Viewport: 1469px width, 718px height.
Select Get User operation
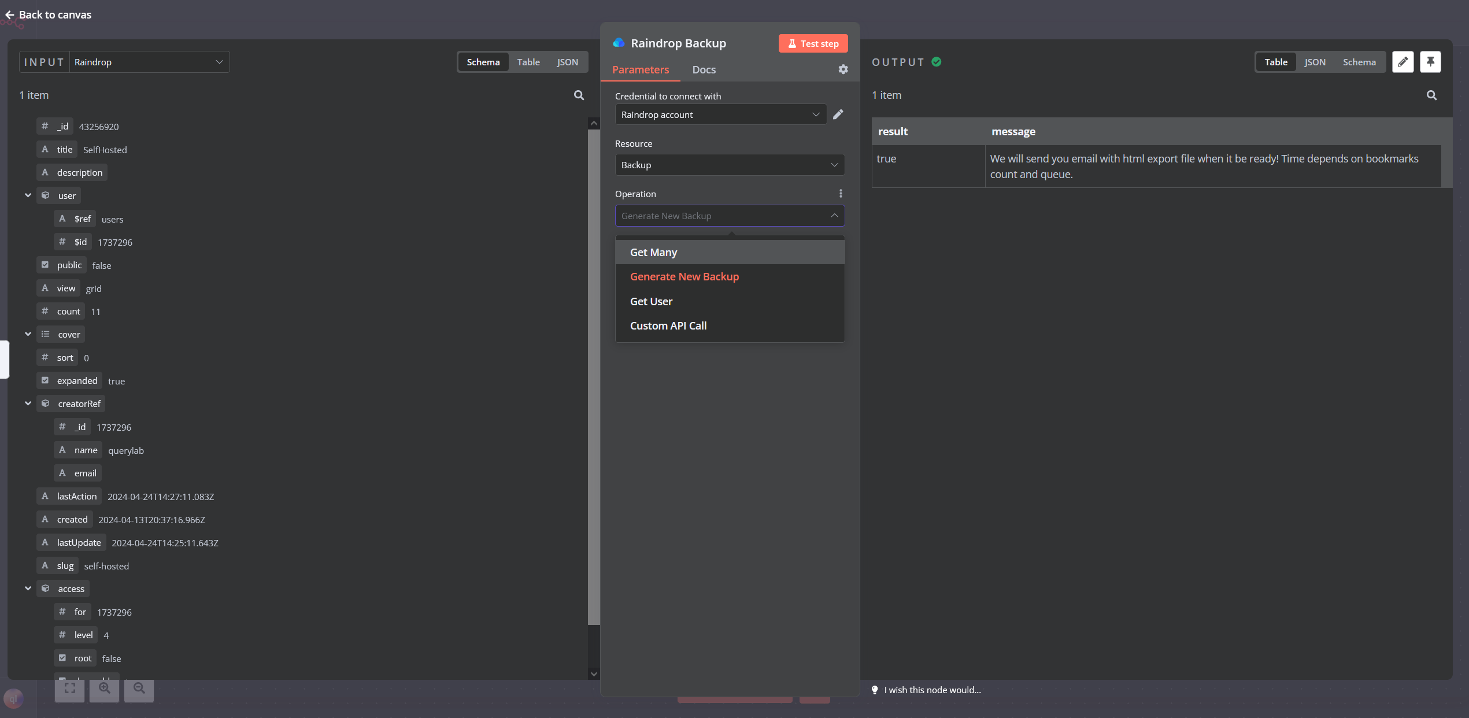click(730, 301)
